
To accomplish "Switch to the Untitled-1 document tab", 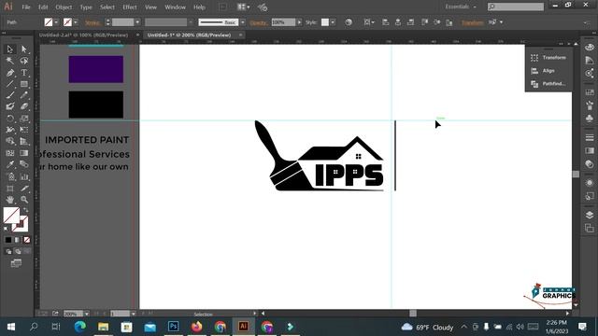I will (189, 35).
